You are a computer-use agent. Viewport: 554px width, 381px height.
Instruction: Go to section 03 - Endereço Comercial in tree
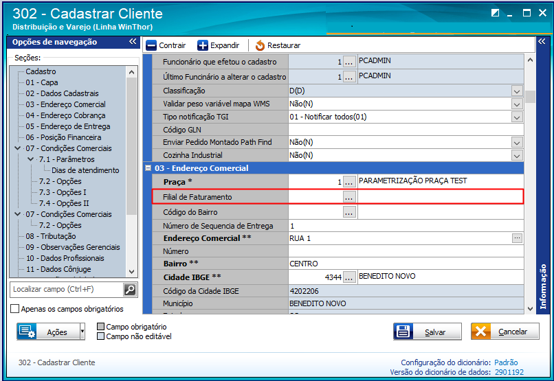tap(65, 104)
